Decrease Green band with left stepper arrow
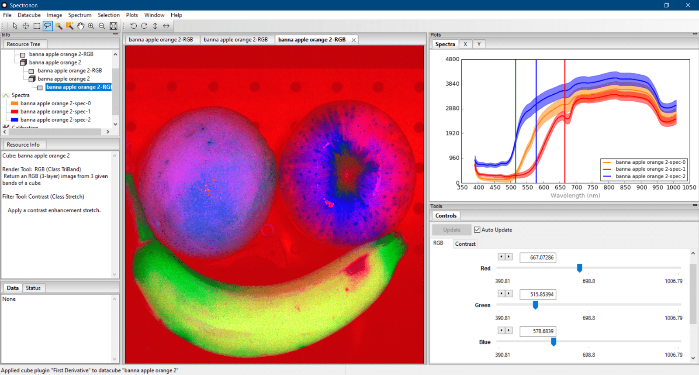 [x=501, y=293]
